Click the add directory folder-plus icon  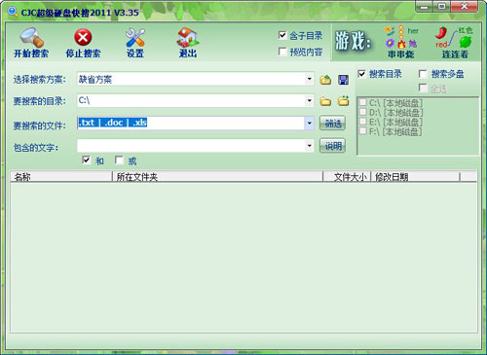click(343, 101)
